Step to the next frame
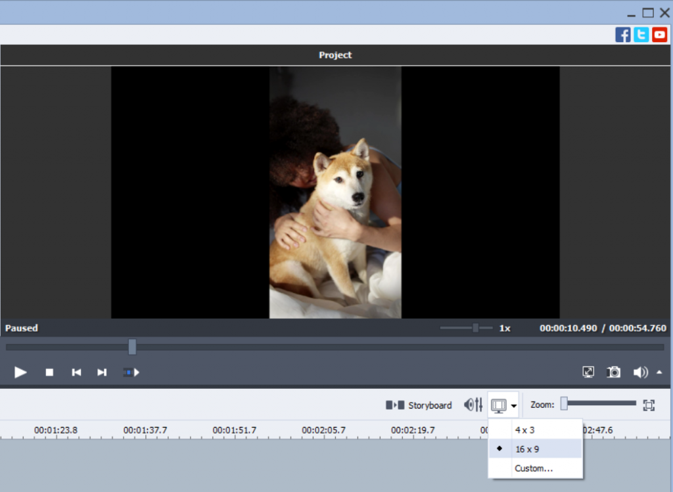This screenshot has height=492, width=673. tap(102, 372)
